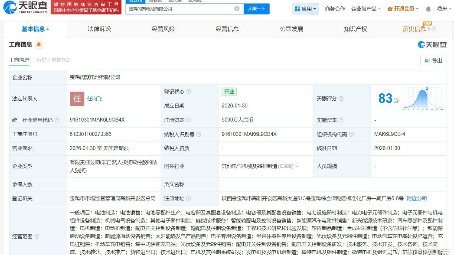Expand the 国标行业 classification chevron
The height and width of the screenshot is (255, 454).
297,166
